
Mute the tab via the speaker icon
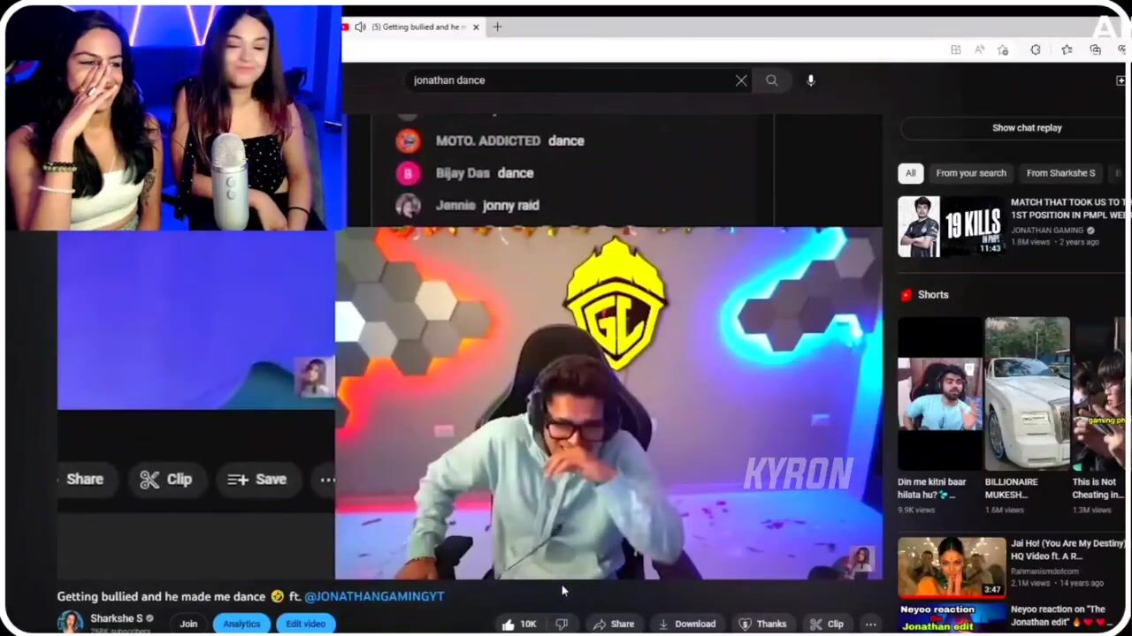pyautogui.click(x=360, y=27)
